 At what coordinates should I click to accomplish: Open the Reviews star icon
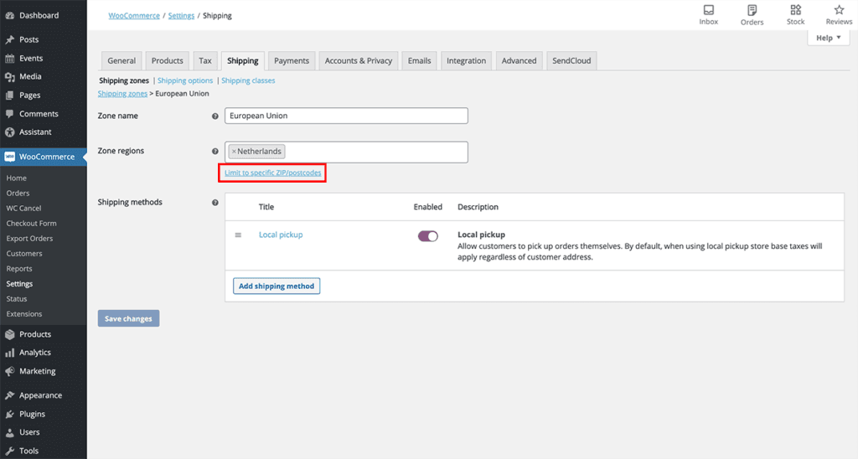(839, 10)
